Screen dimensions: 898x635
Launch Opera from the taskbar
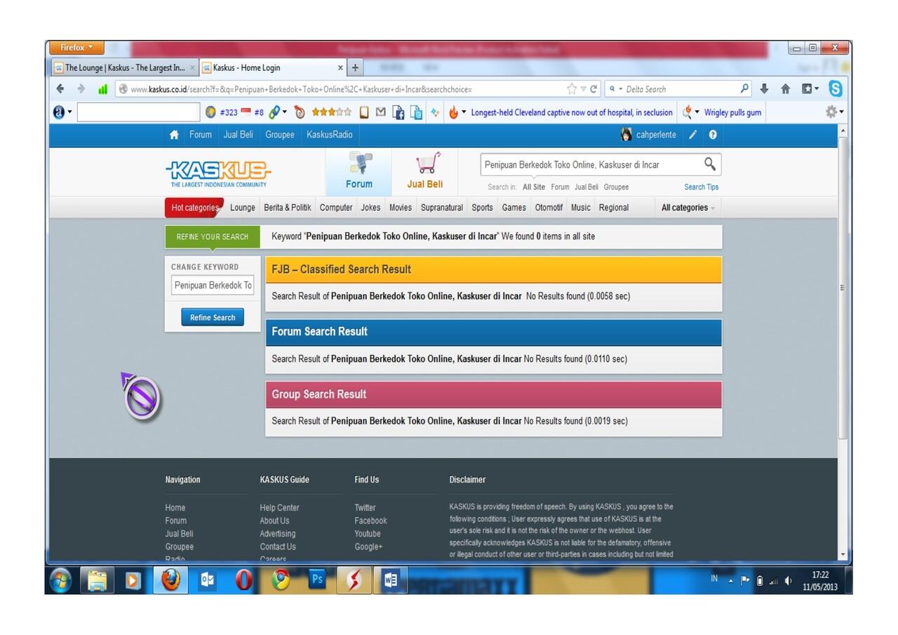click(x=243, y=580)
